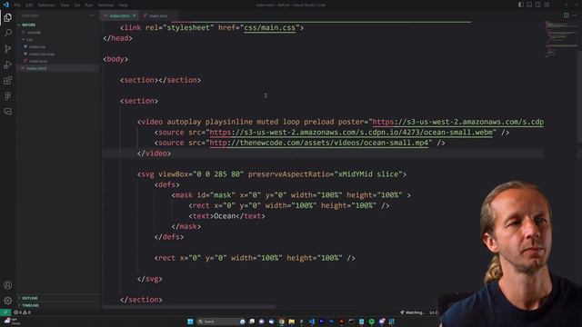This screenshot has height=327, width=582.
Task: Open Chrome from the taskbar
Action: pyautogui.click(x=281, y=322)
